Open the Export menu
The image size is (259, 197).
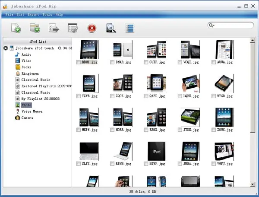click(33, 14)
